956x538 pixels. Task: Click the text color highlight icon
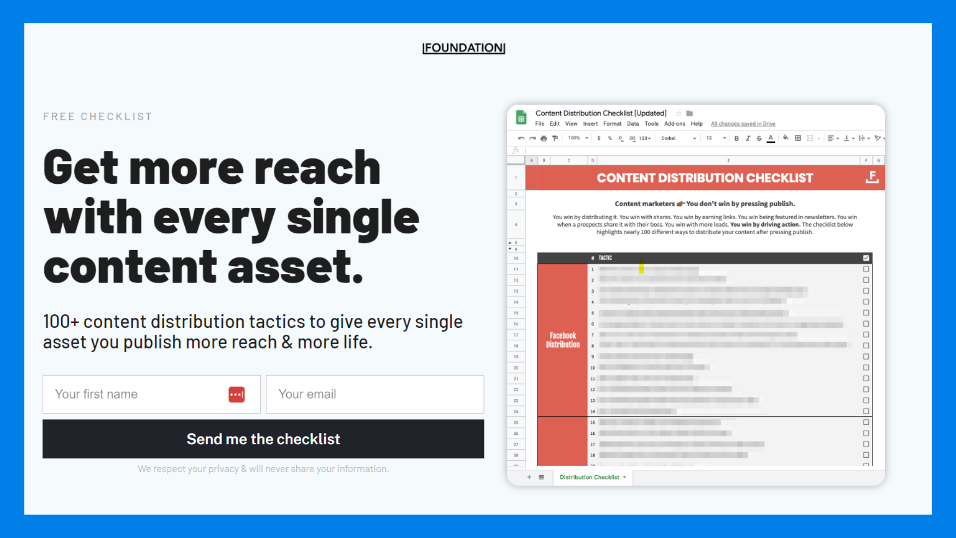click(771, 138)
